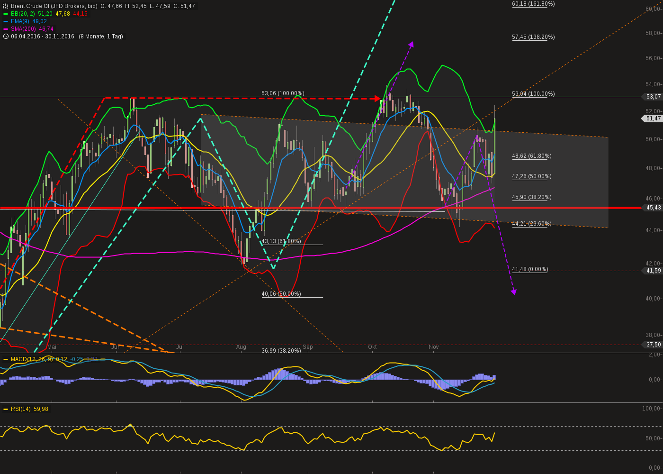
Task: Click the clock icon next to the date range
Action: [6, 36]
